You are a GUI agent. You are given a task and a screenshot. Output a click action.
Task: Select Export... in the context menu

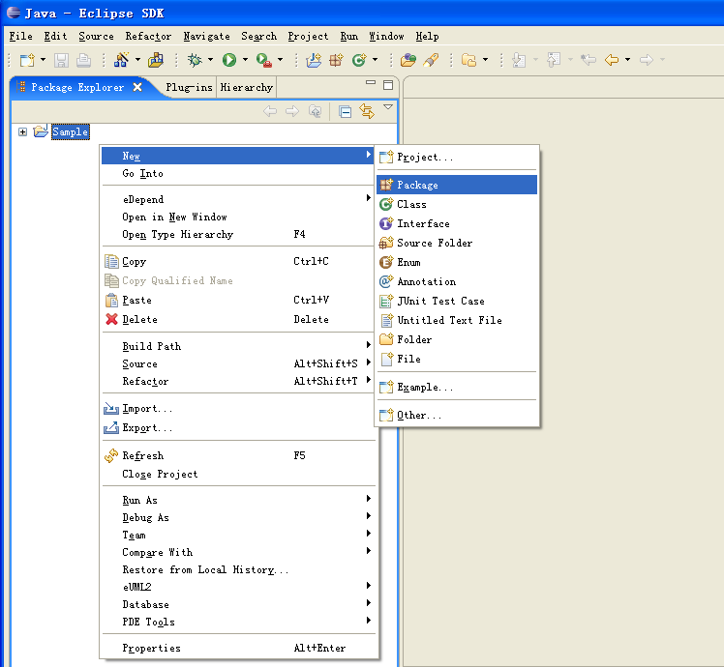[237, 427]
